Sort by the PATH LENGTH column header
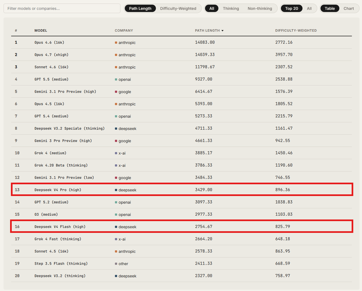The height and width of the screenshot is (291, 362). click(x=208, y=30)
